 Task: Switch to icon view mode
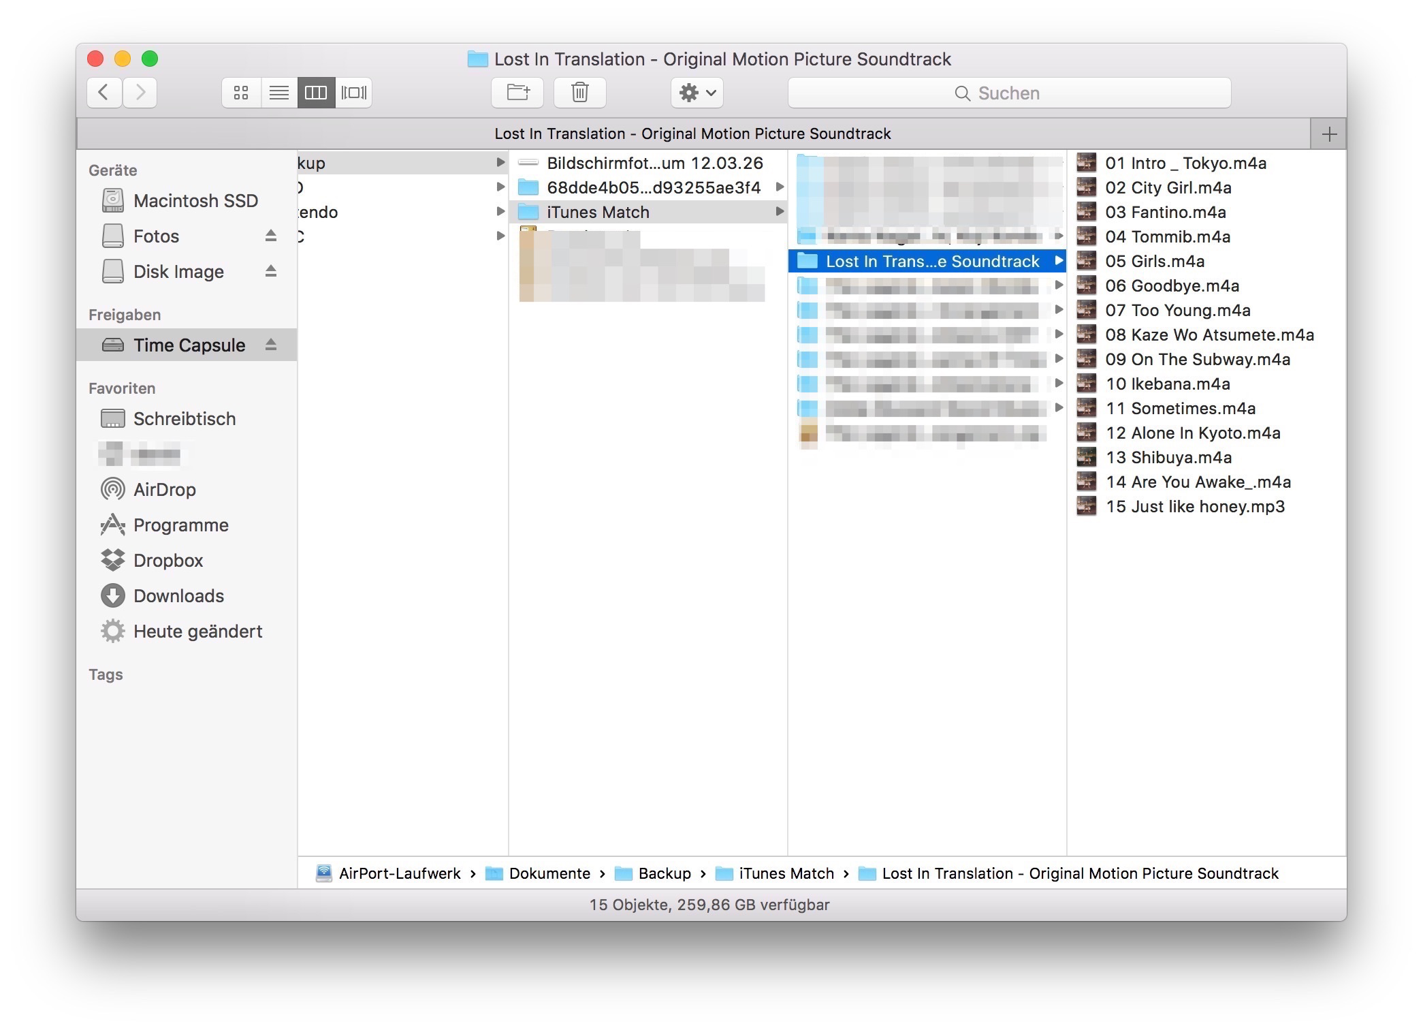pos(241,93)
